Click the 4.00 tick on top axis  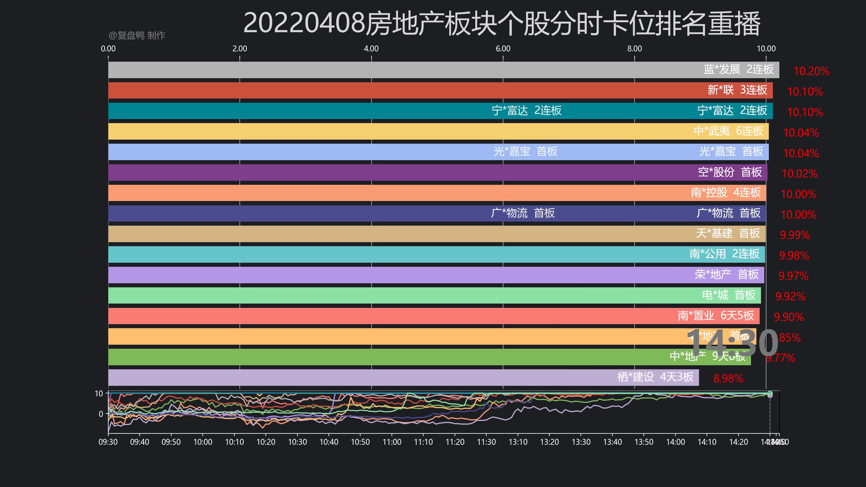(x=371, y=48)
